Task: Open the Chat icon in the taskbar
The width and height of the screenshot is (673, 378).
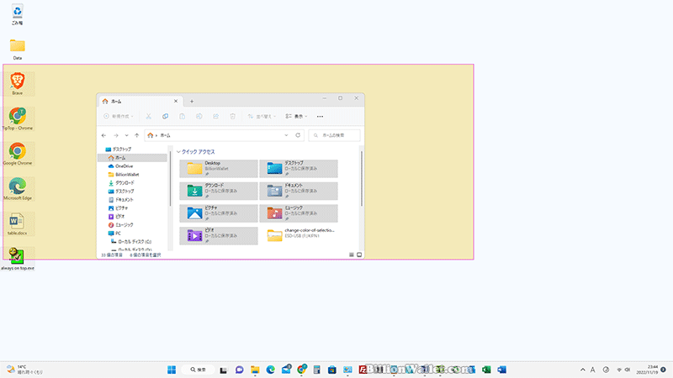Action: click(x=240, y=370)
